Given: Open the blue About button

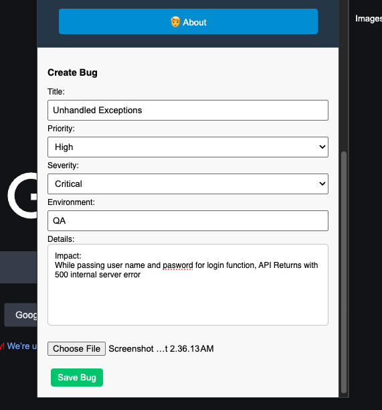Looking at the screenshot, I should [188, 21].
